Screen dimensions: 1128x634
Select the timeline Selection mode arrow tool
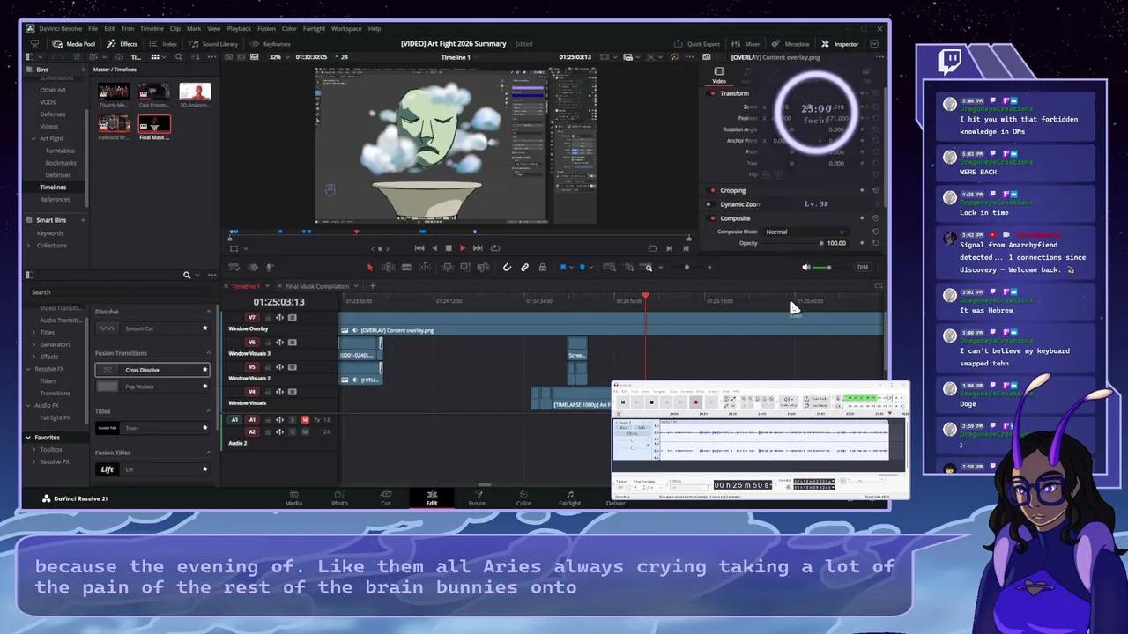370,268
